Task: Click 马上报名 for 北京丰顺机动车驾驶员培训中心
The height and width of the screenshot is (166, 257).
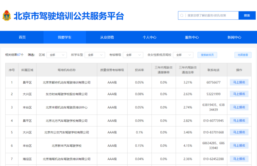Action: [239, 107]
